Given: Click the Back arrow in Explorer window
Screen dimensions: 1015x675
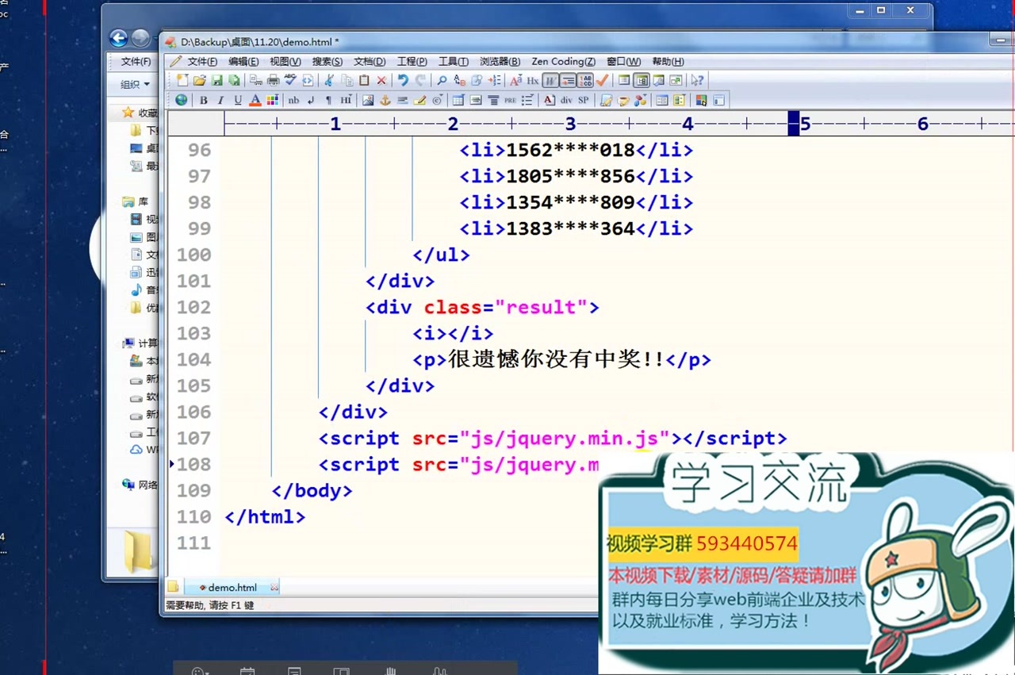Looking at the screenshot, I should coord(119,37).
